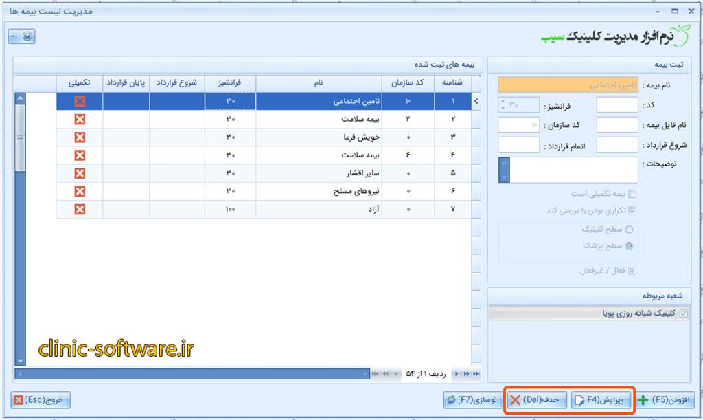Click the Delete (حذف Del) red X button

(538, 399)
